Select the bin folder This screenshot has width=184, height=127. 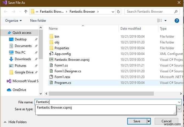pyautogui.click(x=57, y=37)
